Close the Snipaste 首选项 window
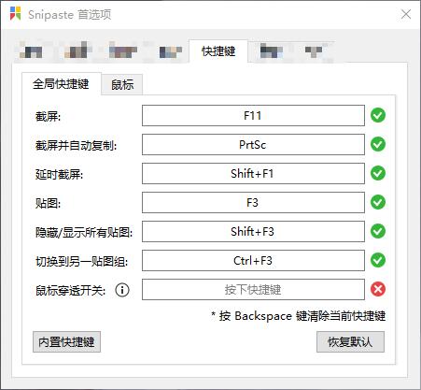 point(406,14)
